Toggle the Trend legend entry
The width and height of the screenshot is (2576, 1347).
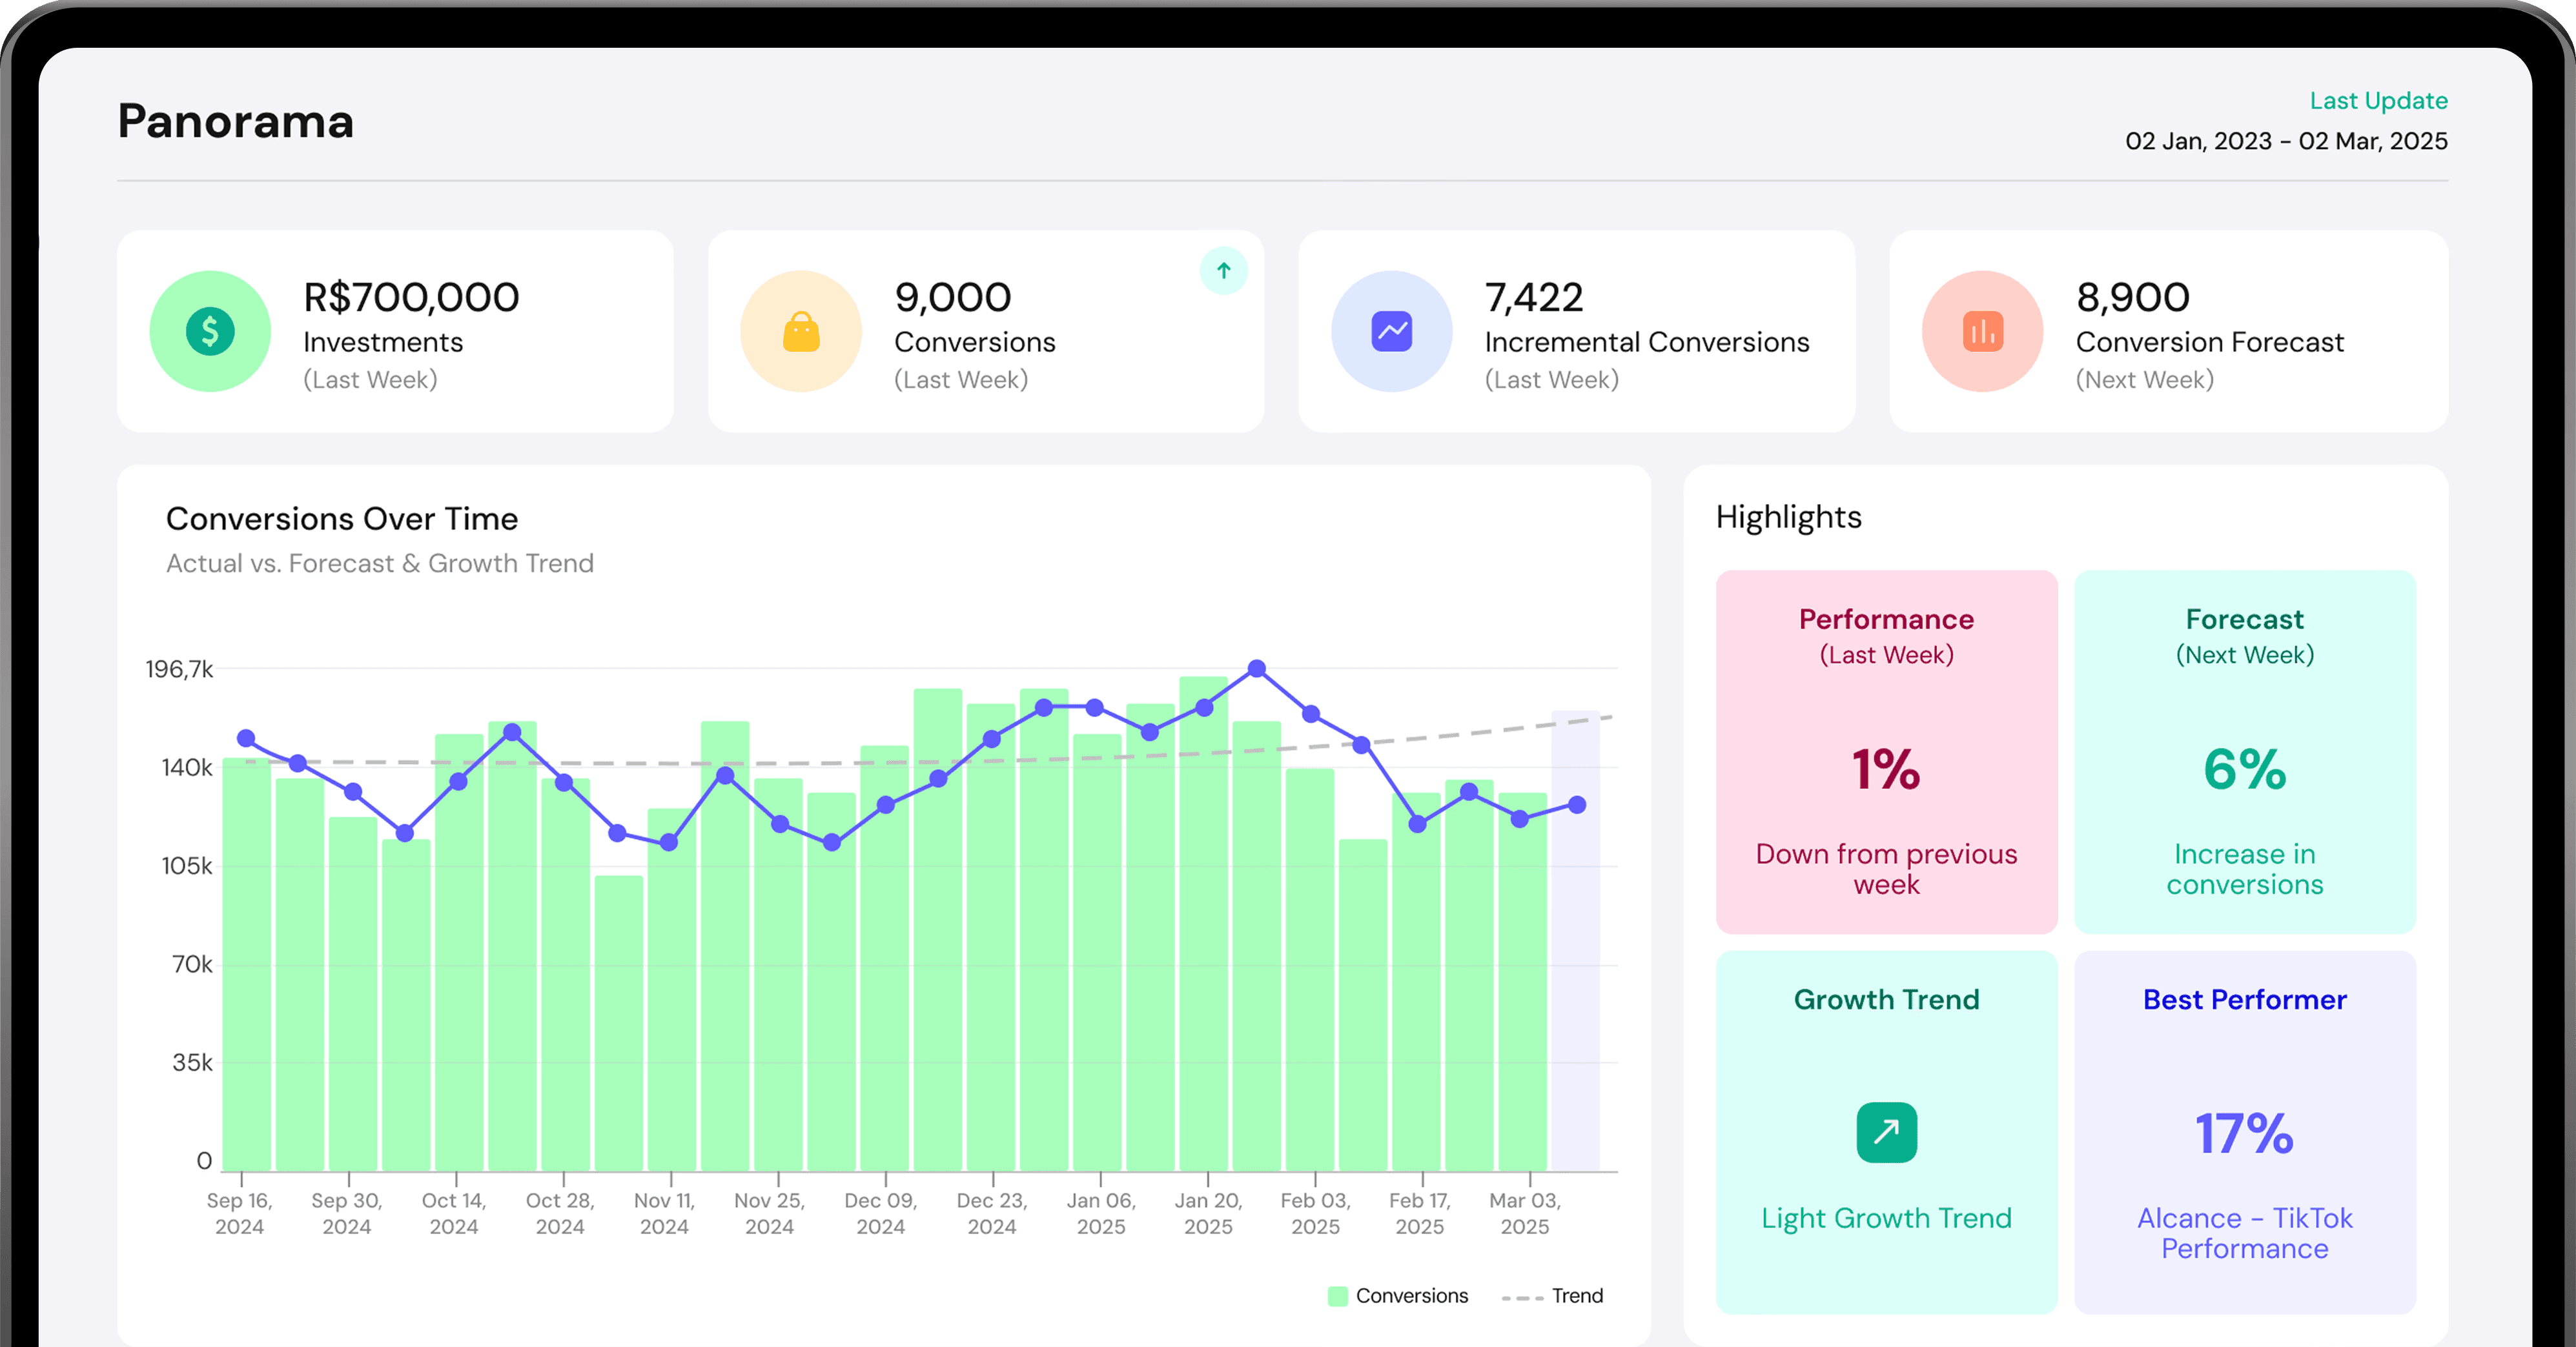pyautogui.click(x=1553, y=1296)
